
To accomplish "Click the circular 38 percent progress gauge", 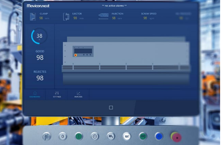I will (39, 36).
